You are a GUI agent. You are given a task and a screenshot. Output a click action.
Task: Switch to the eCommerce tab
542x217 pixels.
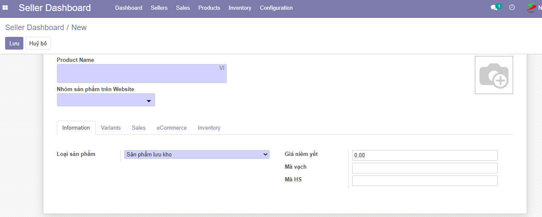point(172,128)
